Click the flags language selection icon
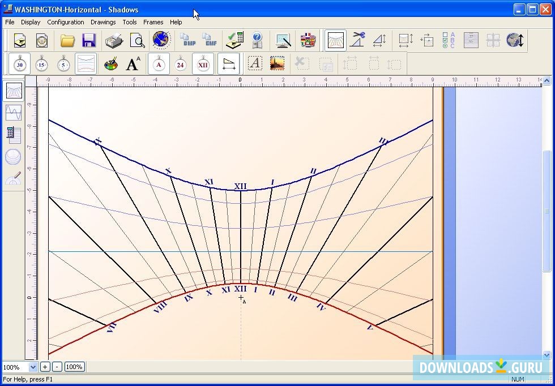 [x=308, y=40]
